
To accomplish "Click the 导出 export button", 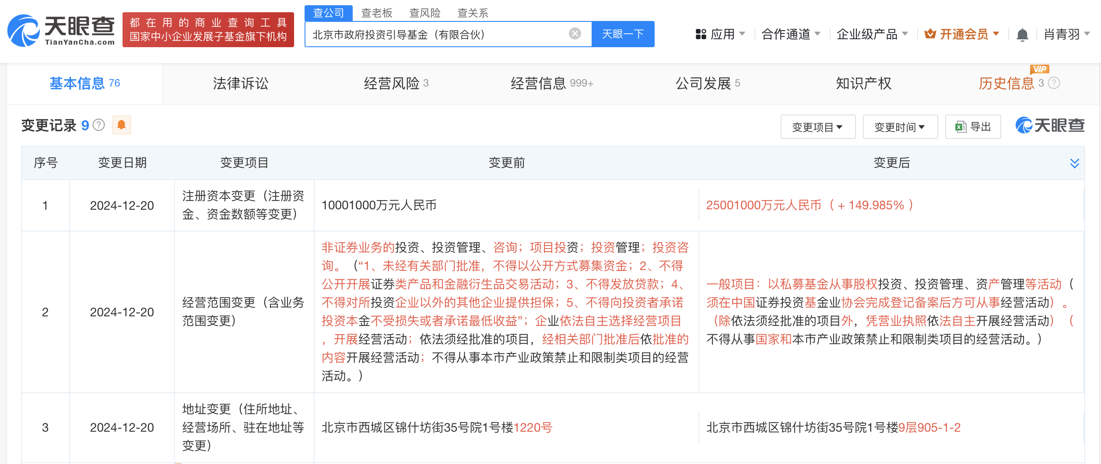I will point(973,127).
